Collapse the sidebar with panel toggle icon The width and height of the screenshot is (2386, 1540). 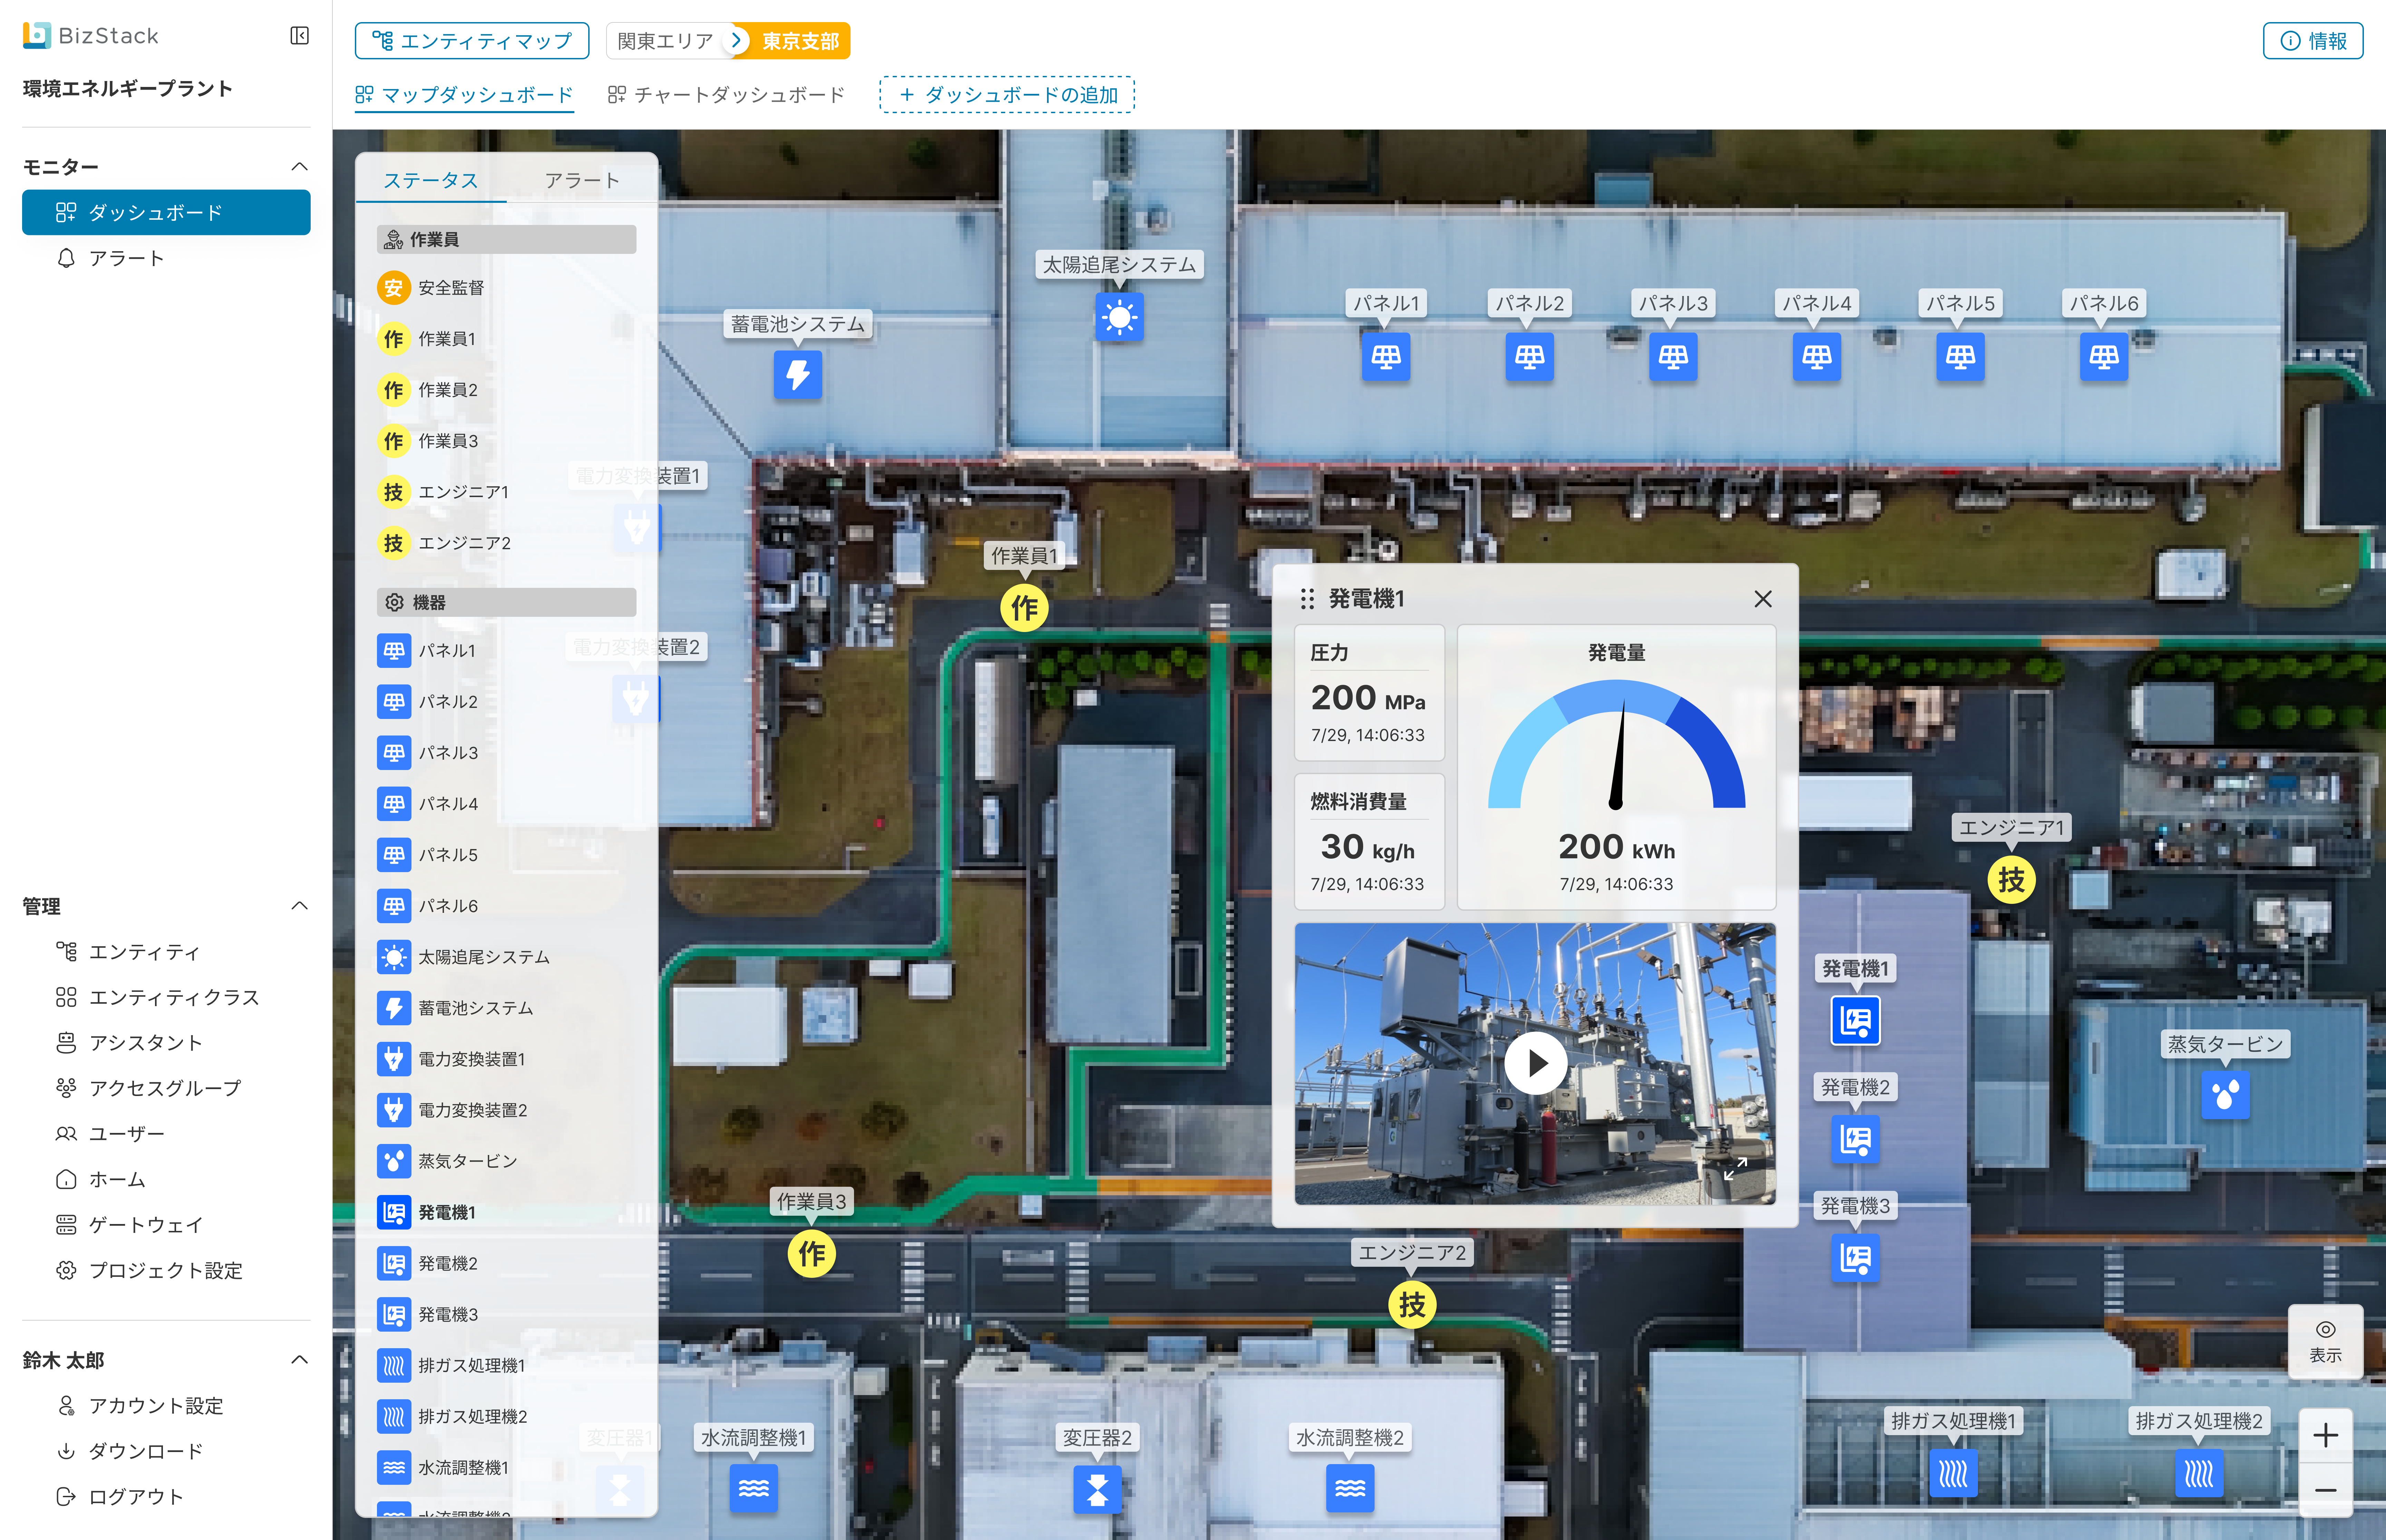pyautogui.click(x=299, y=36)
